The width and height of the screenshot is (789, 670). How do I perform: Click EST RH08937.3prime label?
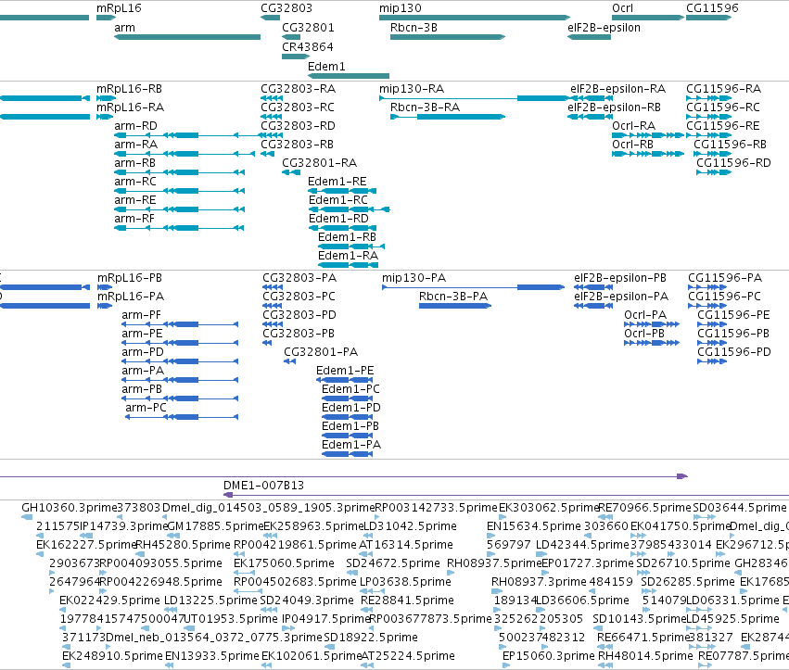click(539, 582)
